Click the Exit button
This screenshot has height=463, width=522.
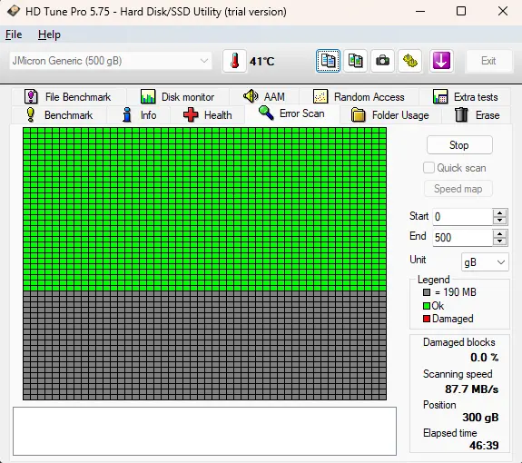[488, 61]
